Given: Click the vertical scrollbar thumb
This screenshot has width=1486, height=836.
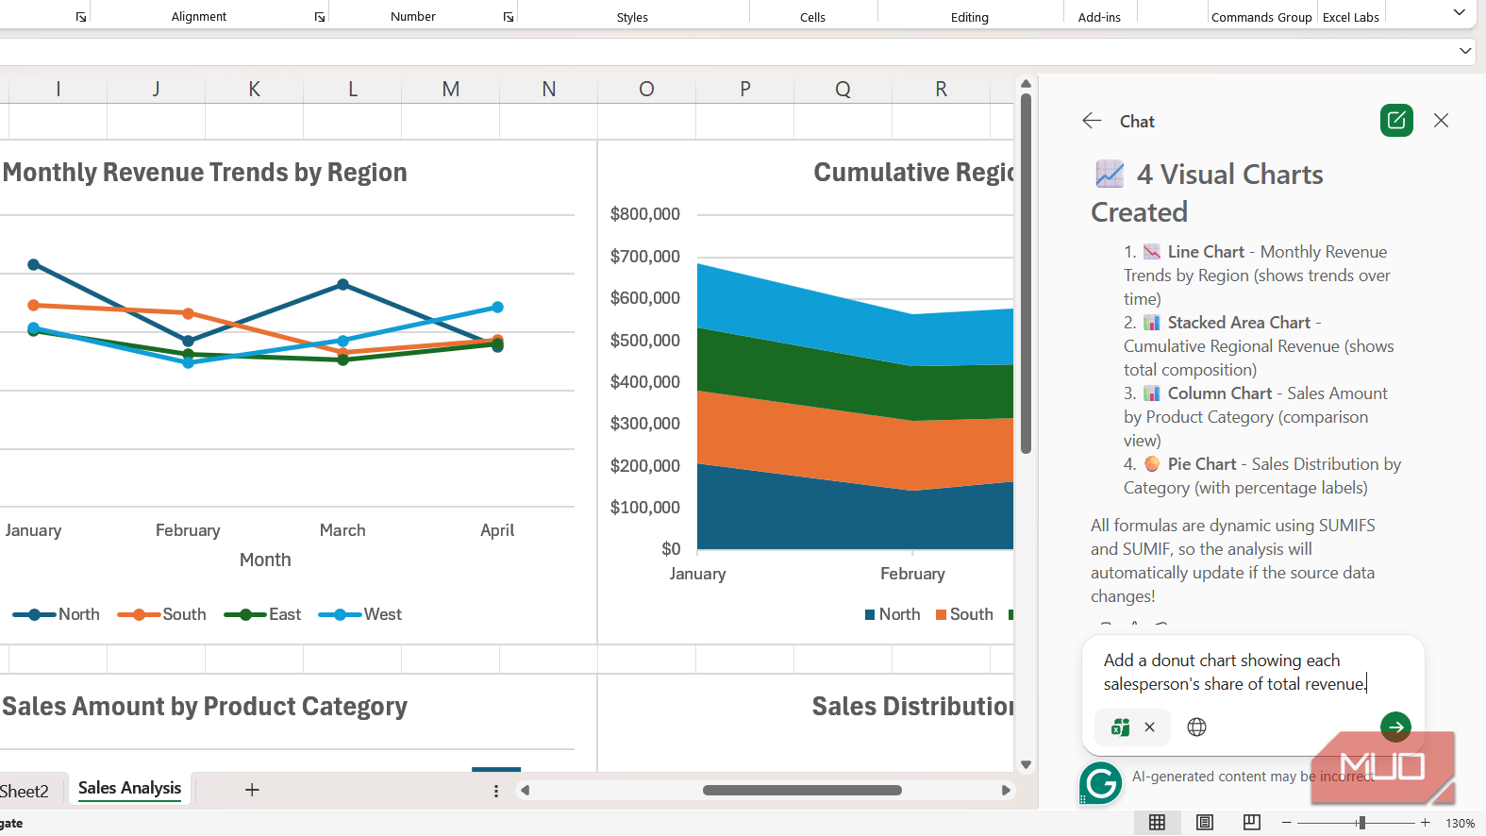Looking at the screenshot, I should point(1026,274).
